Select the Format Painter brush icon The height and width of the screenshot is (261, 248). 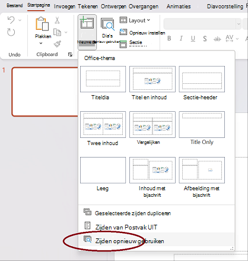58,44
